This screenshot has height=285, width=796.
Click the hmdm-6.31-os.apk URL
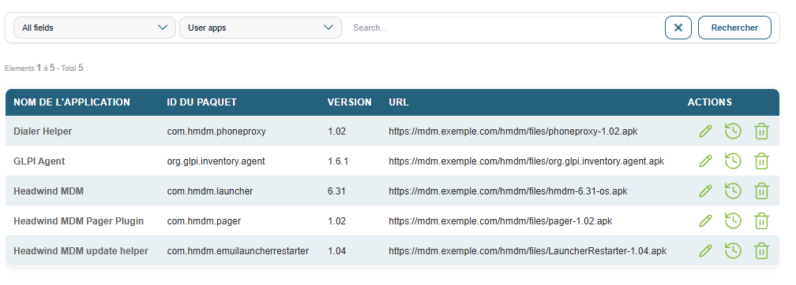[x=509, y=191]
